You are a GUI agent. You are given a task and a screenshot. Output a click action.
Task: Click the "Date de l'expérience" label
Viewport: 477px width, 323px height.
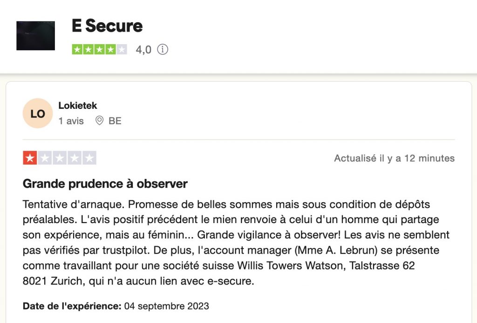tap(72, 306)
